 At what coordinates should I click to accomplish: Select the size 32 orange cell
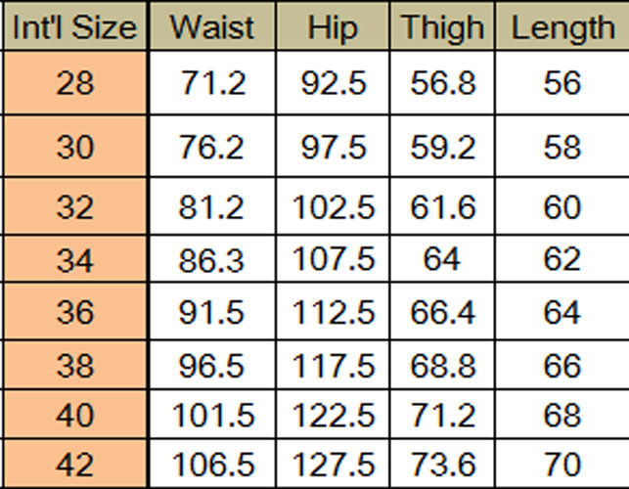(x=75, y=206)
